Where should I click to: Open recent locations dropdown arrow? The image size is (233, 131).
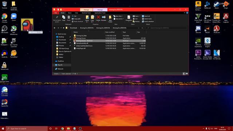61,28
